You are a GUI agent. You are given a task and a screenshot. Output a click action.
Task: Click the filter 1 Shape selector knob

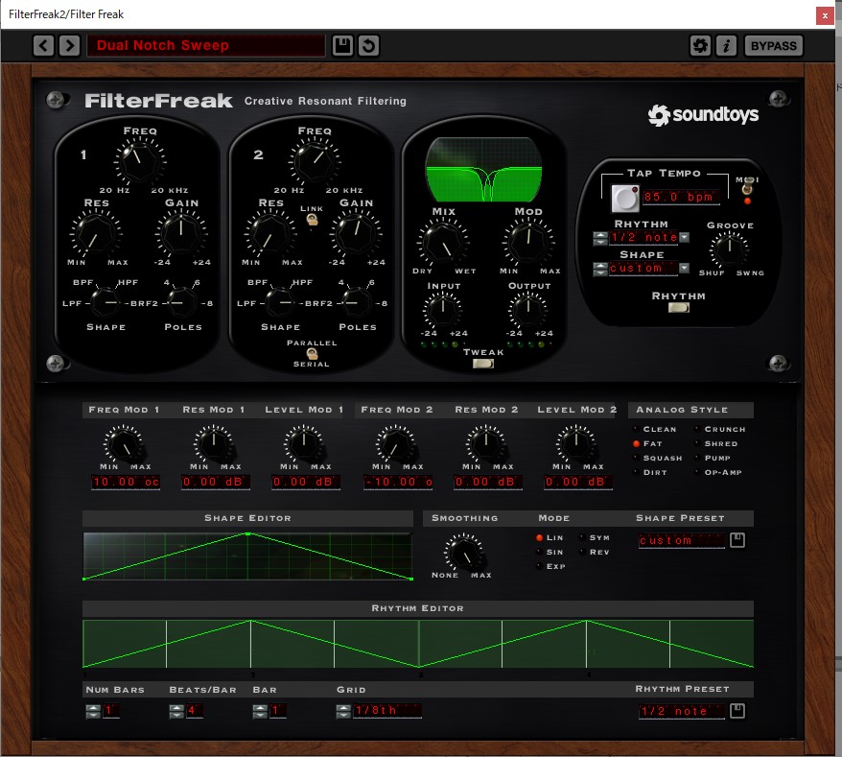(x=105, y=302)
